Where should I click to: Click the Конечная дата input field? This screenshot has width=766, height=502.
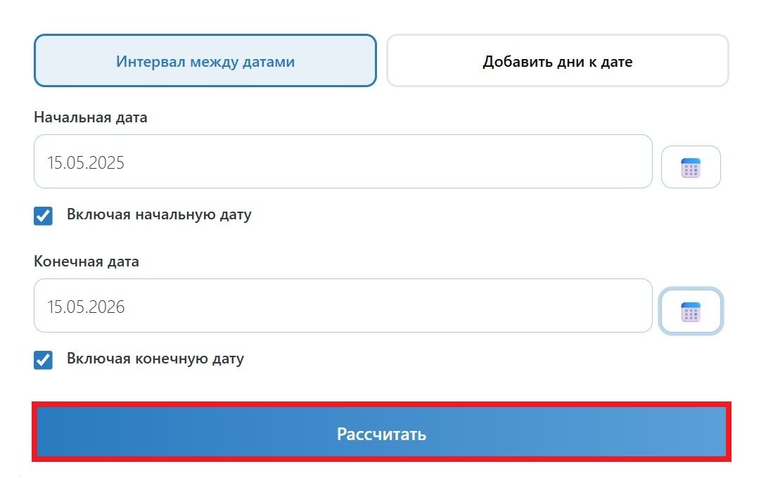coord(344,306)
